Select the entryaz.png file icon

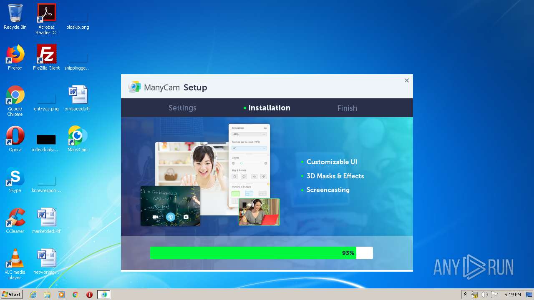coord(46,103)
